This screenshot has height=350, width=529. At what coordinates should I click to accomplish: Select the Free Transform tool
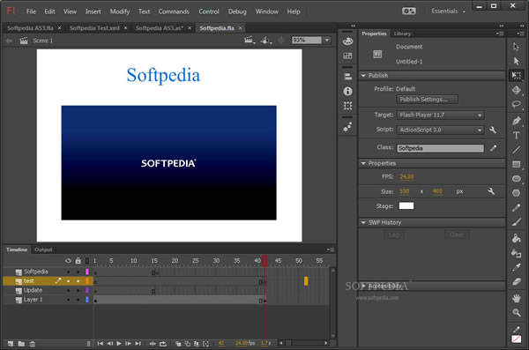(x=516, y=75)
